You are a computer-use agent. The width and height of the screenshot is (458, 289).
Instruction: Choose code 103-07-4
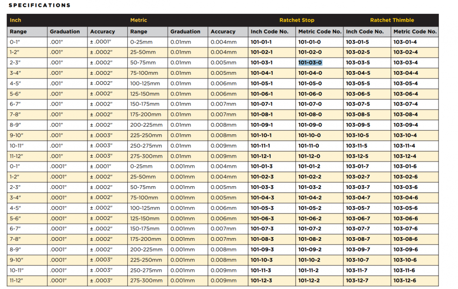(406, 104)
